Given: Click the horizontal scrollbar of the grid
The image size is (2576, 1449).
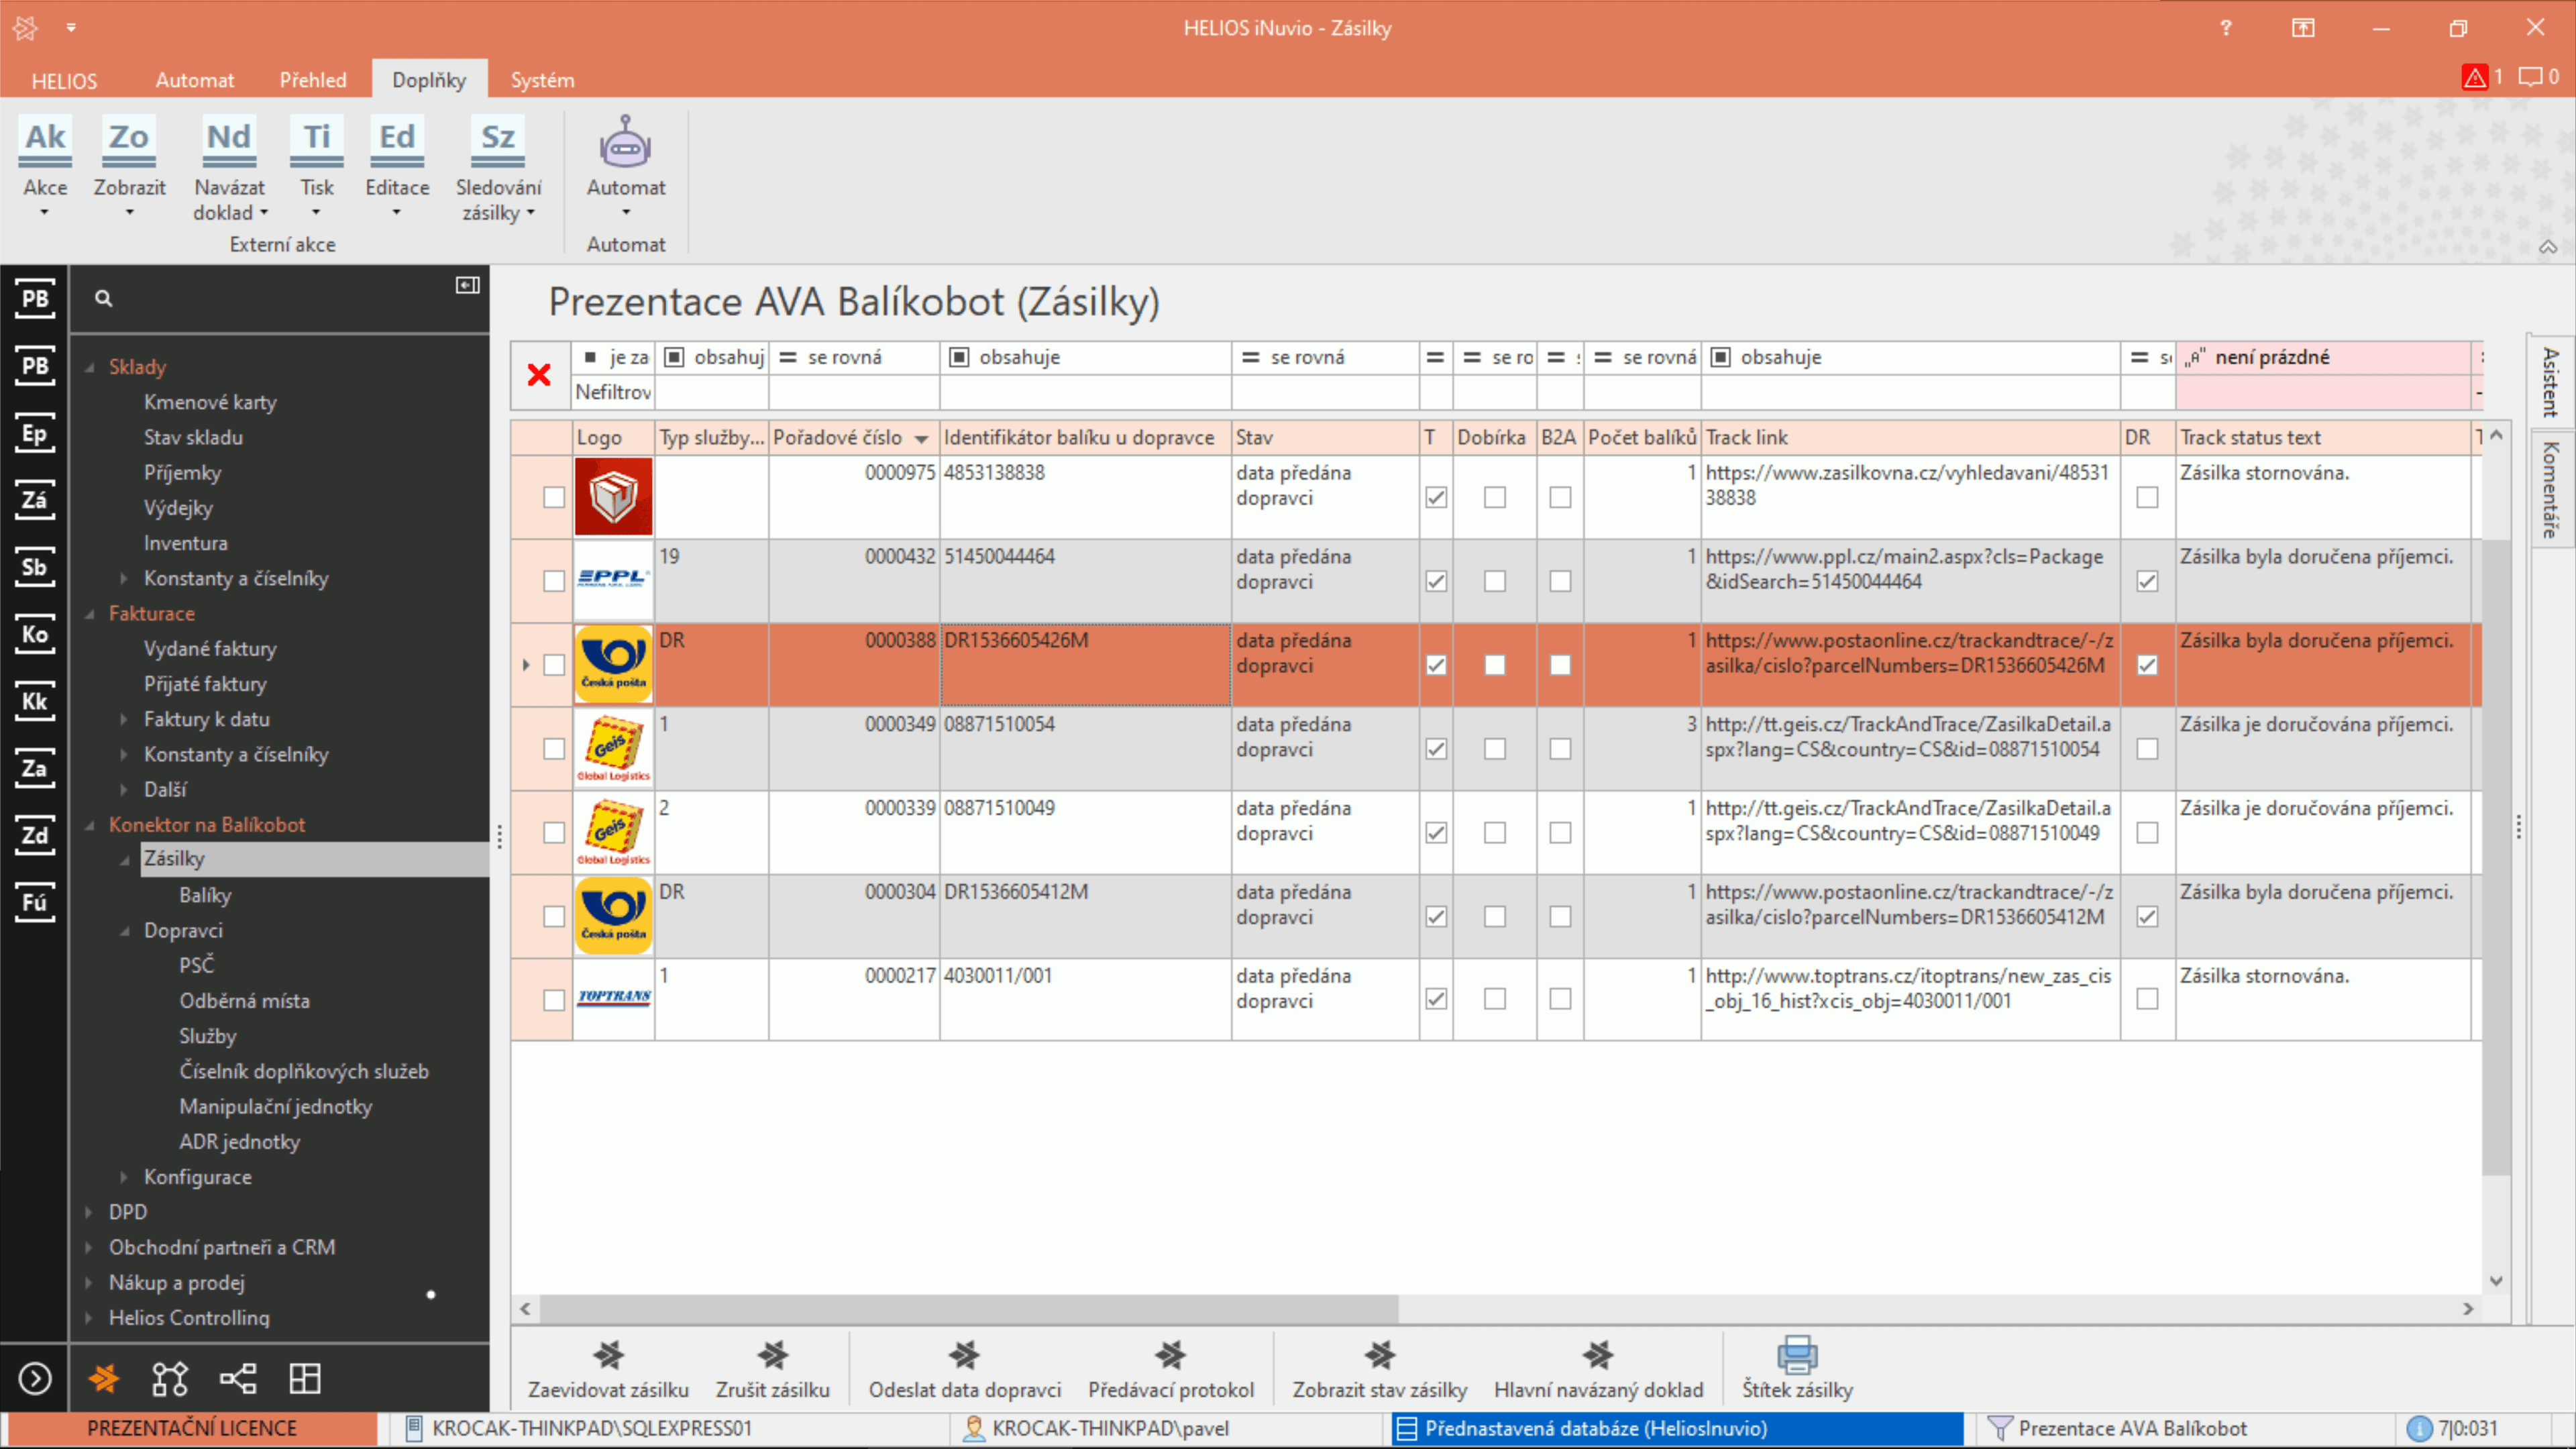Looking at the screenshot, I should point(969,1308).
